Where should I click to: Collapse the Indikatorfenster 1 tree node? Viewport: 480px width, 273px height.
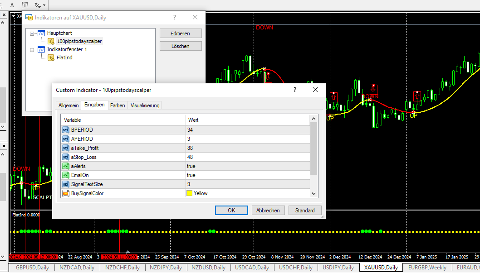pyautogui.click(x=32, y=50)
